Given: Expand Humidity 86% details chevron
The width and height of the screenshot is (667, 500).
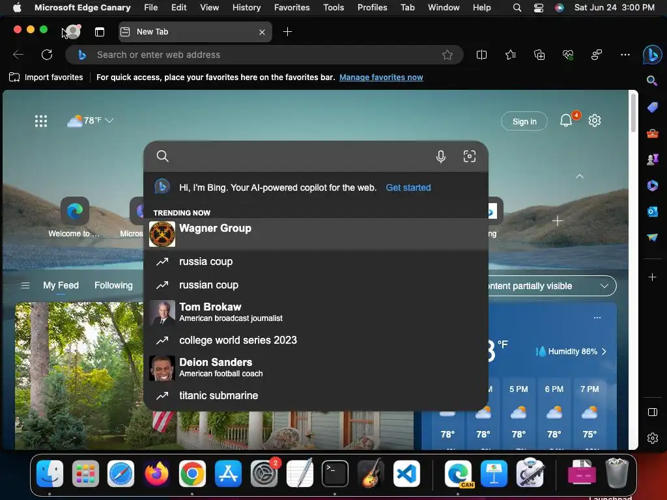Looking at the screenshot, I should 604,352.
